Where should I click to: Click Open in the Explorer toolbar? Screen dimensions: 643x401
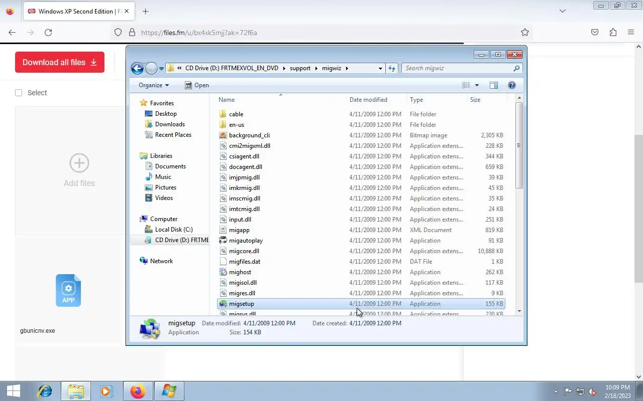point(197,85)
